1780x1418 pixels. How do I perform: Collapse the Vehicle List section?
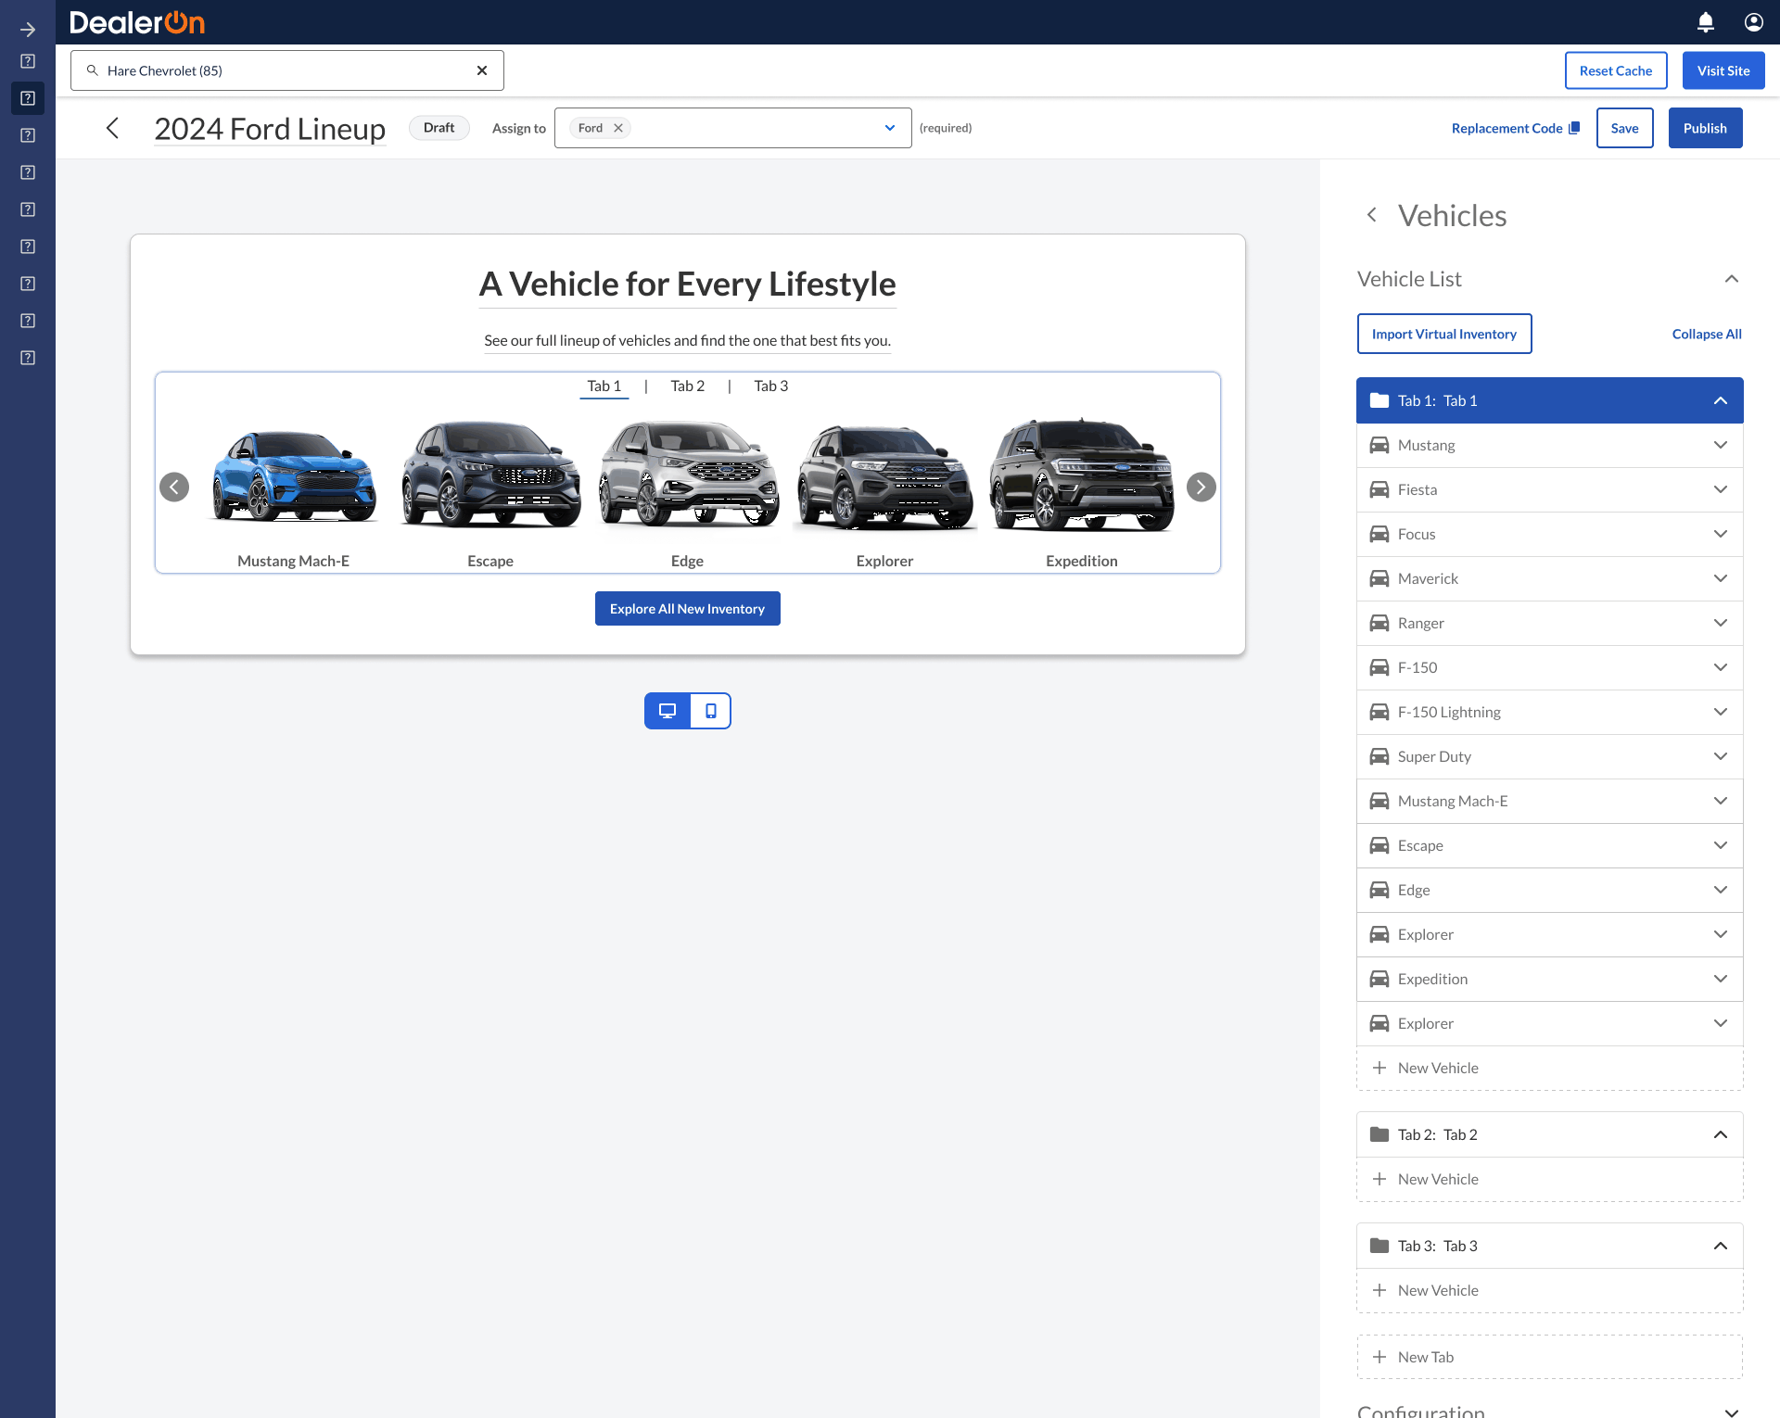click(x=1732, y=279)
